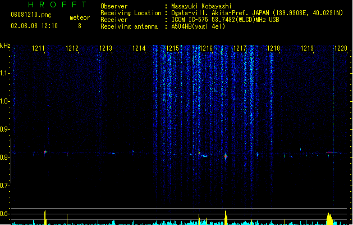Viewport: 353px width, 225px height.
Task: Click the meteor count 8
Action: pos(80,26)
